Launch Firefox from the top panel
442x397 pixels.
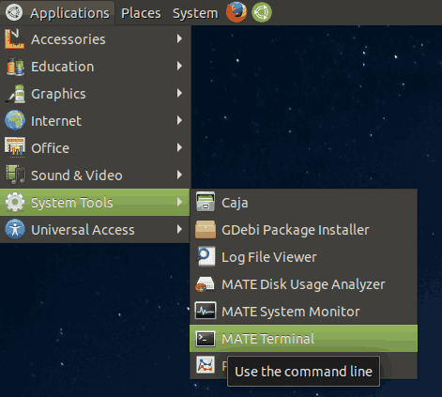click(x=236, y=12)
